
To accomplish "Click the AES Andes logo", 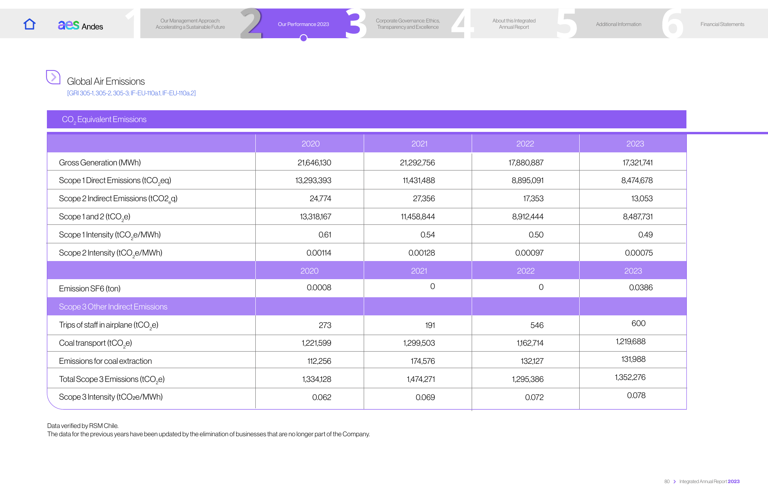I will (x=80, y=26).
